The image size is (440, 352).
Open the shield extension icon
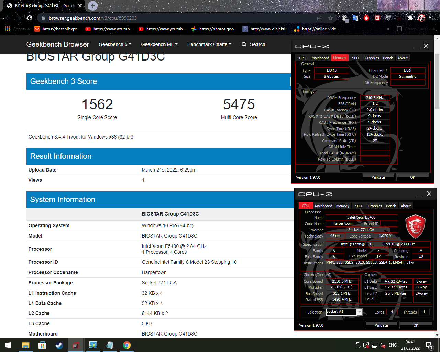(388, 18)
